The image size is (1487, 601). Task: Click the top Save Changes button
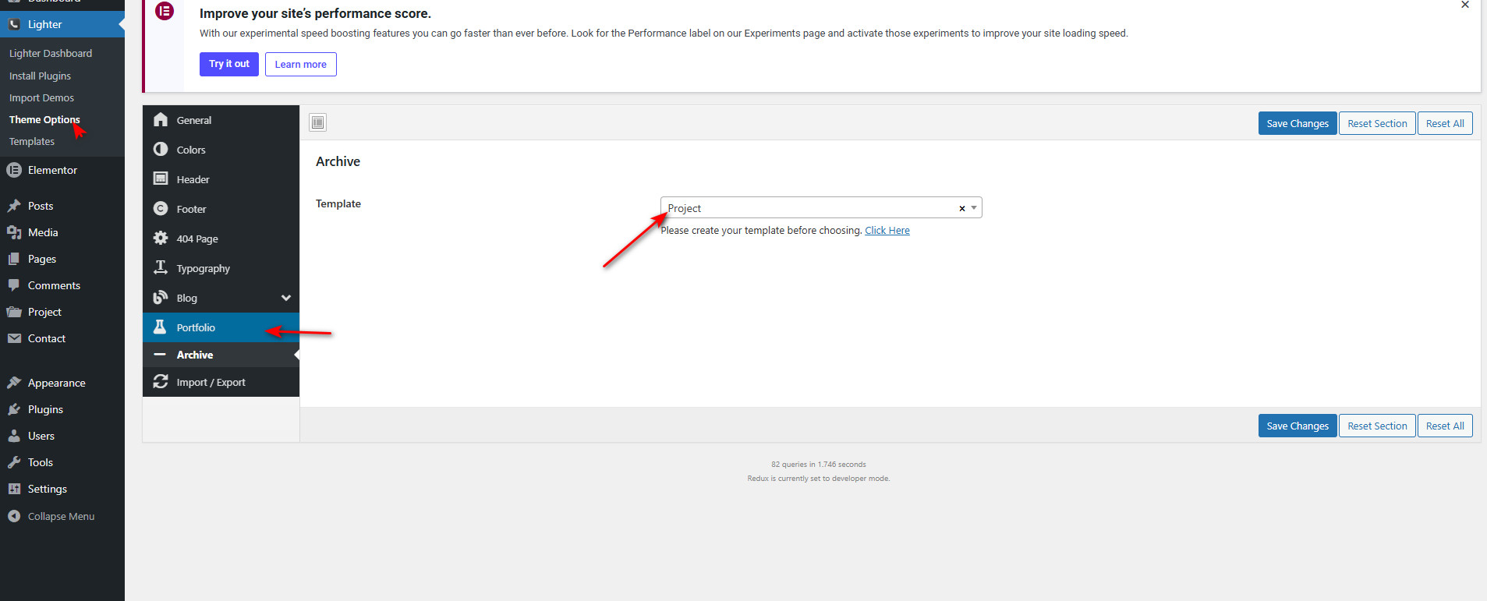coord(1297,123)
